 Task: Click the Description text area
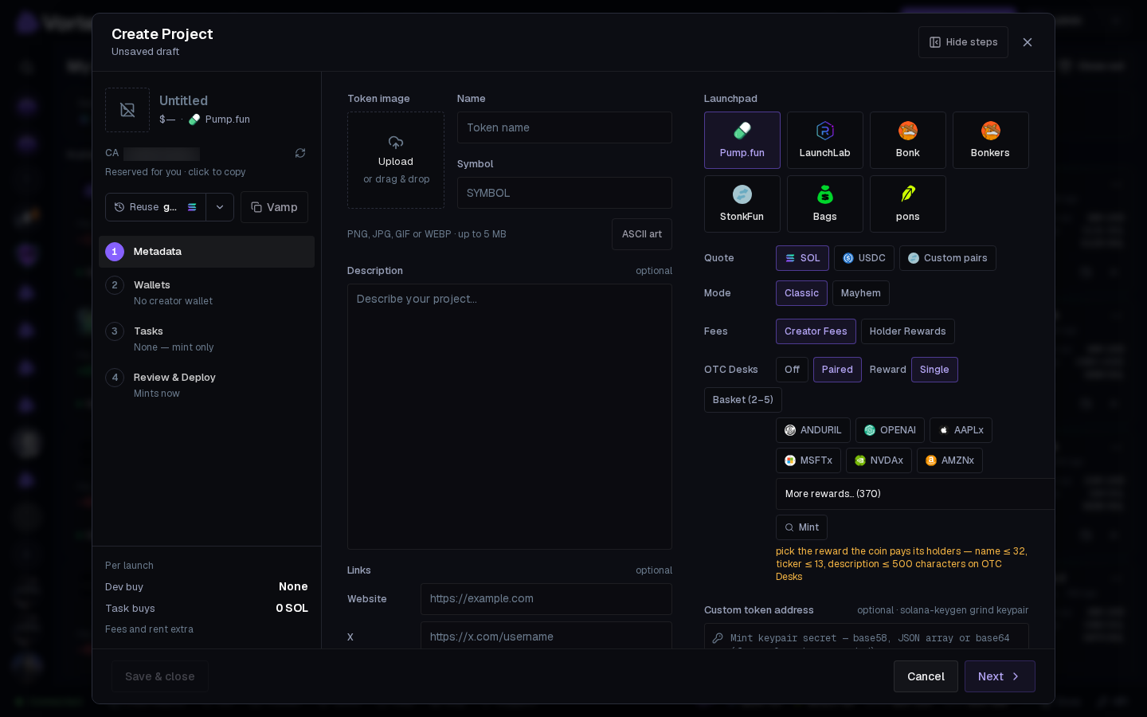[x=510, y=417]
